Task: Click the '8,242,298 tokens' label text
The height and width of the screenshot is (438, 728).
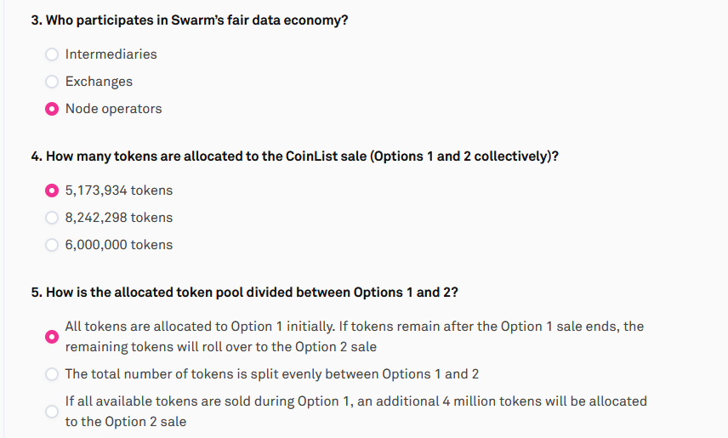Action: [x=119, y=218]
